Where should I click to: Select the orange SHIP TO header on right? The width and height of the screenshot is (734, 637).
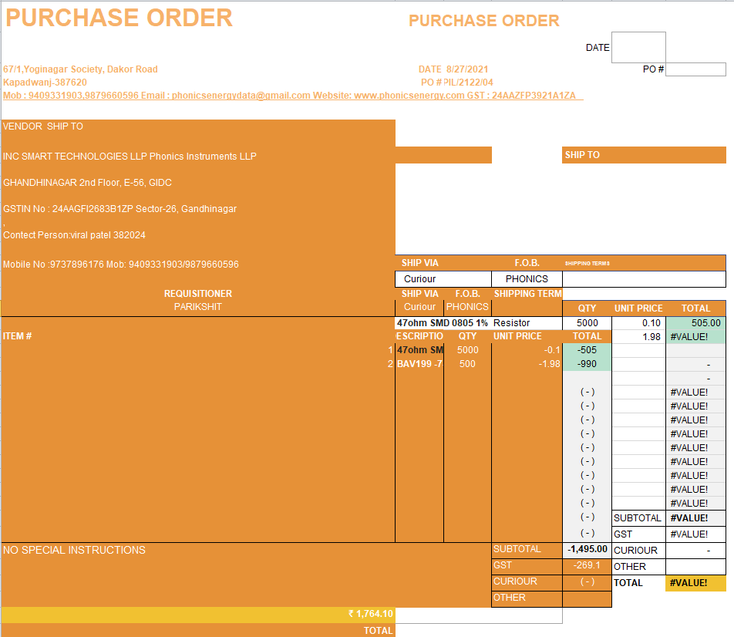click(644, 155)
